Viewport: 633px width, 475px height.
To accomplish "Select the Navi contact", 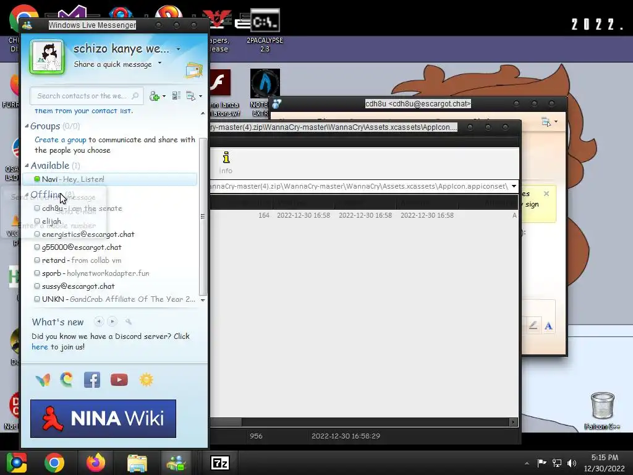I will [110, 179].
